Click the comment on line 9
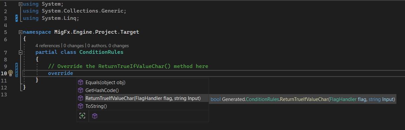 click(x=128, y=66)
